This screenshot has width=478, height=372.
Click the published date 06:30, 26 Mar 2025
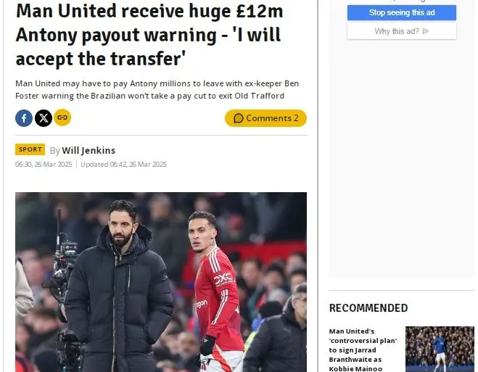pyautogui.click(x=44, y=165)
